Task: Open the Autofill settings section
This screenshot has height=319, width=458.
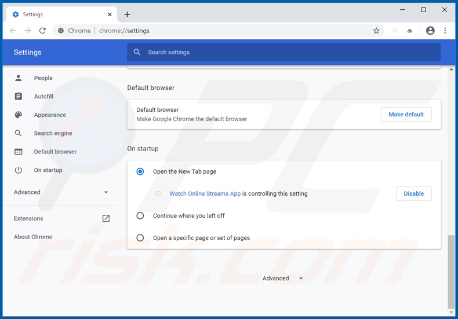Action: click(43, 96)
